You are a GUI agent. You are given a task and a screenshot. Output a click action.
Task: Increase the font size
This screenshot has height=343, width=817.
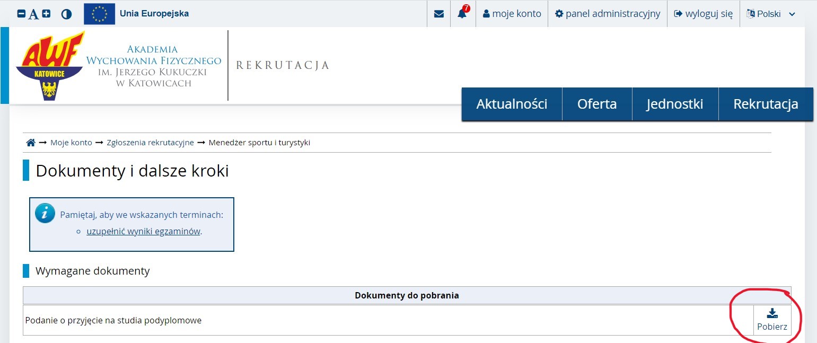[x=46, y=13]
